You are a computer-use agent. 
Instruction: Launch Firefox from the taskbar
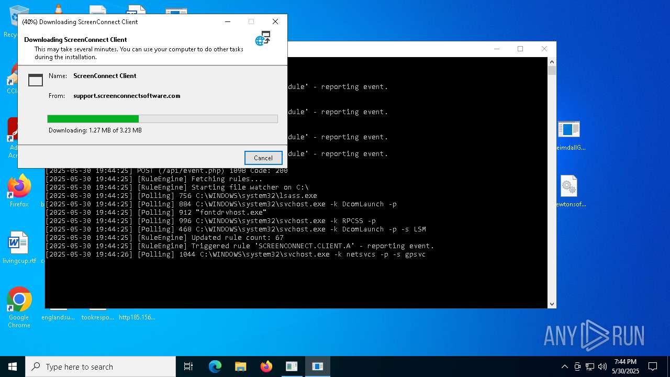pyautogui.click(x=266, y=367)
